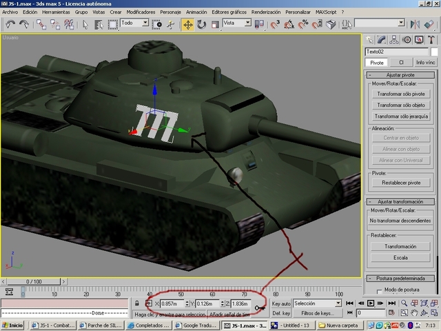Click the Transformación reset button
Viewport: 441px width, 331px height.
pos(400,246)
